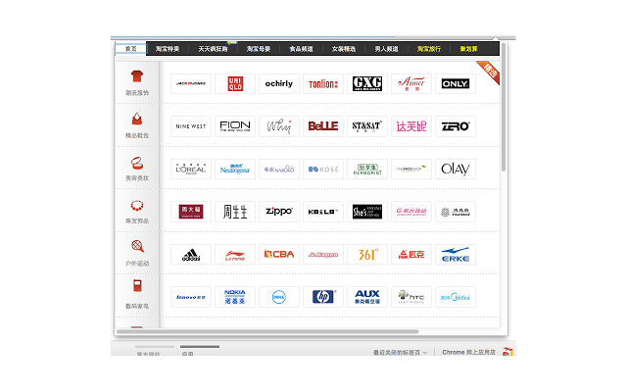Click the Dell brand logo
627x392 pixels.
coord(279,297)
